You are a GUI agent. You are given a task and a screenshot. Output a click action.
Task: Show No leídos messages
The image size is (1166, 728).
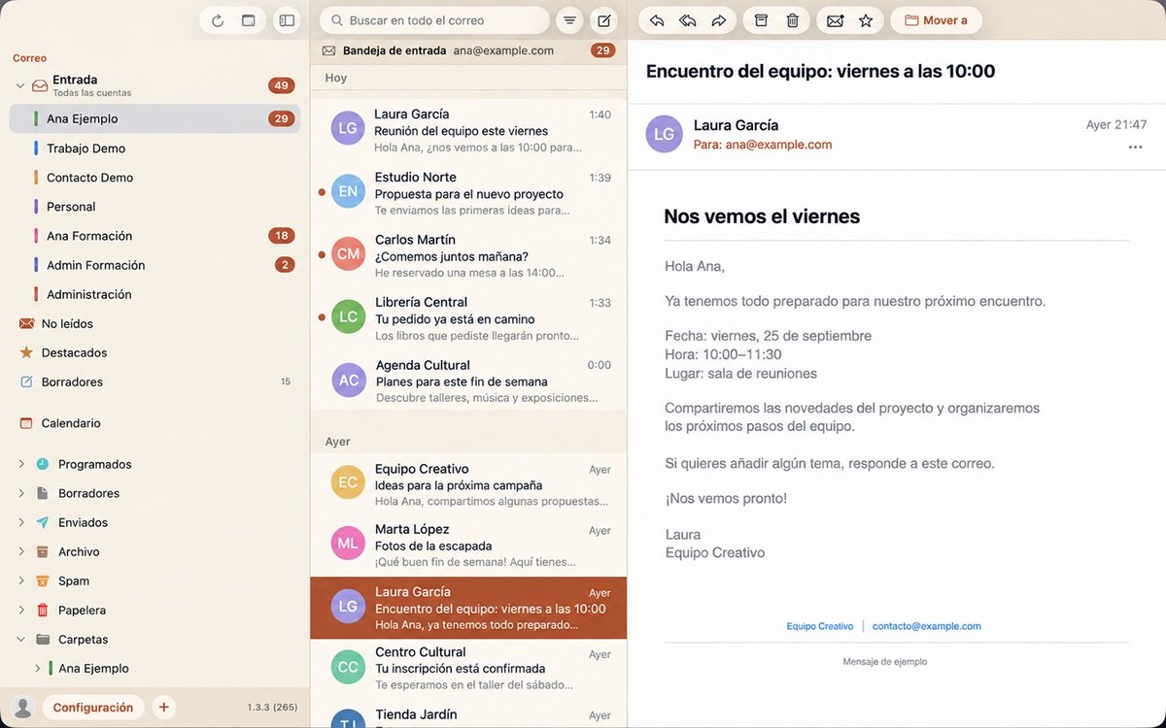click(154, 323)
